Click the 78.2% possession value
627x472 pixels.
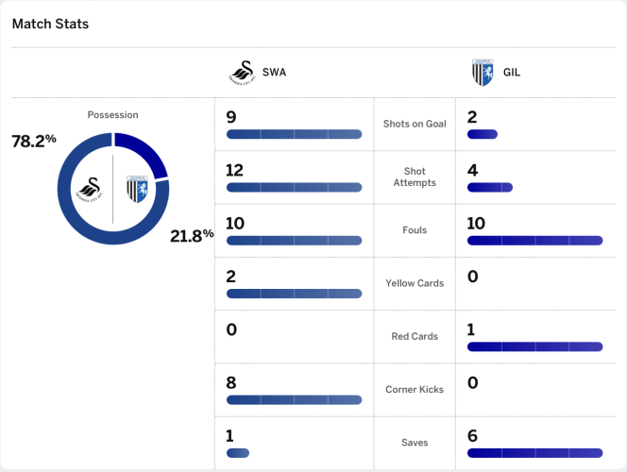pyautogui.click(x=34, y=141)
